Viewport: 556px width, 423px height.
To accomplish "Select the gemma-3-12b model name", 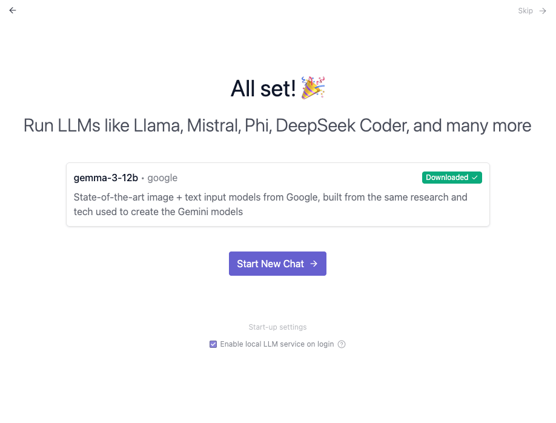I will tap(105, 178).
